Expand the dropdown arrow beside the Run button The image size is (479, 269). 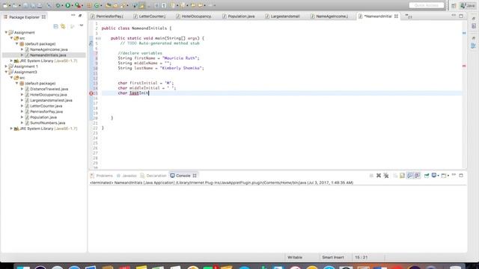72,5
